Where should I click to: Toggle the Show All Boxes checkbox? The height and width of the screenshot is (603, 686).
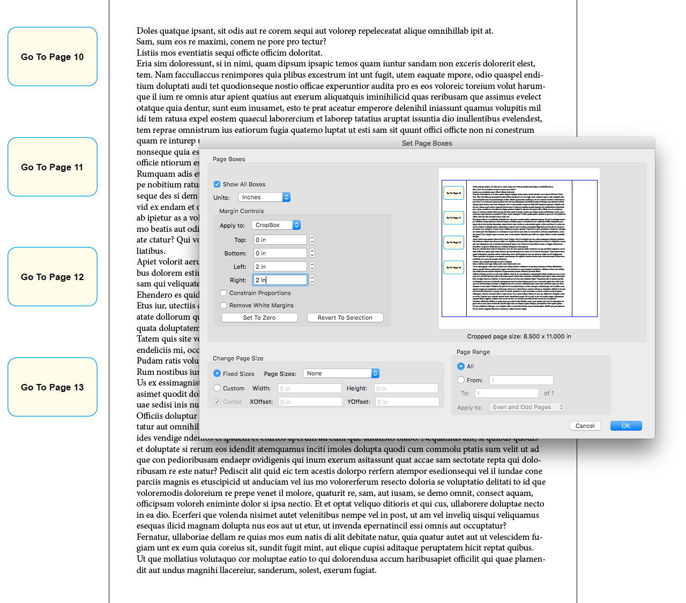coord(217,184)
